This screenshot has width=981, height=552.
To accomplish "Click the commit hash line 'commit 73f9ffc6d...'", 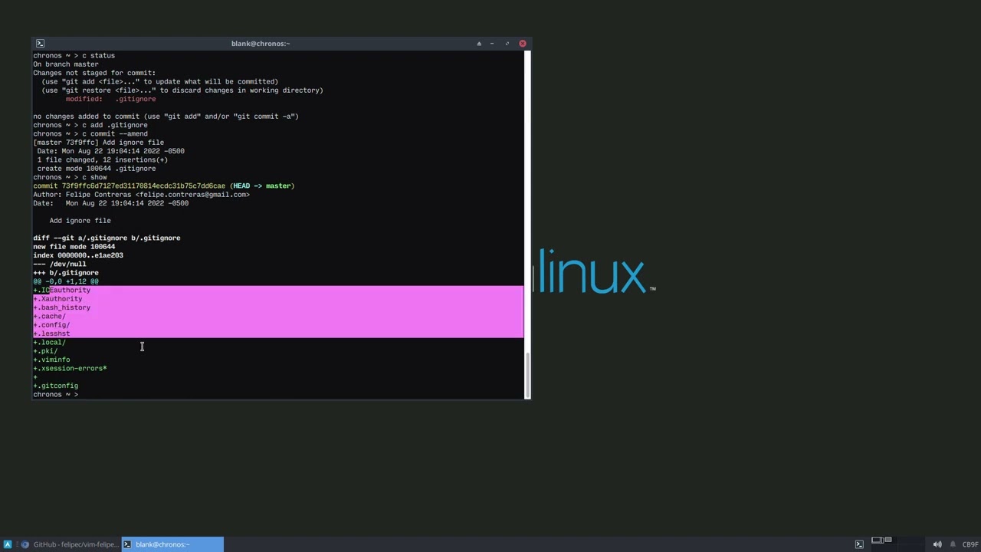I will (163, 186).
